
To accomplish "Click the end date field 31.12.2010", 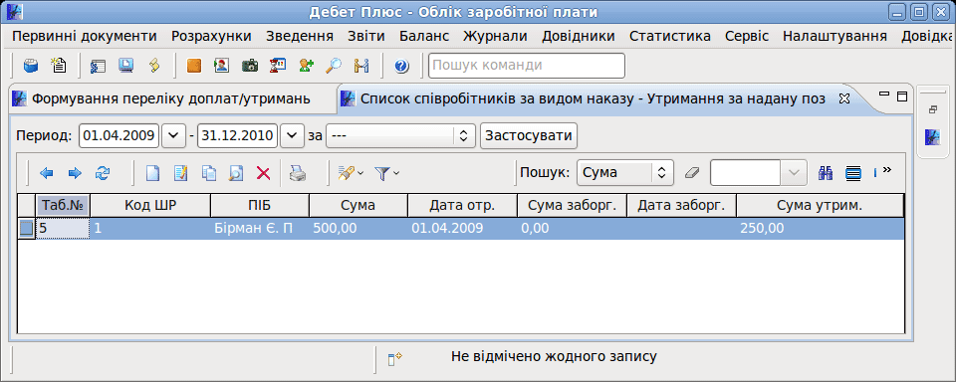I will 238,135.
